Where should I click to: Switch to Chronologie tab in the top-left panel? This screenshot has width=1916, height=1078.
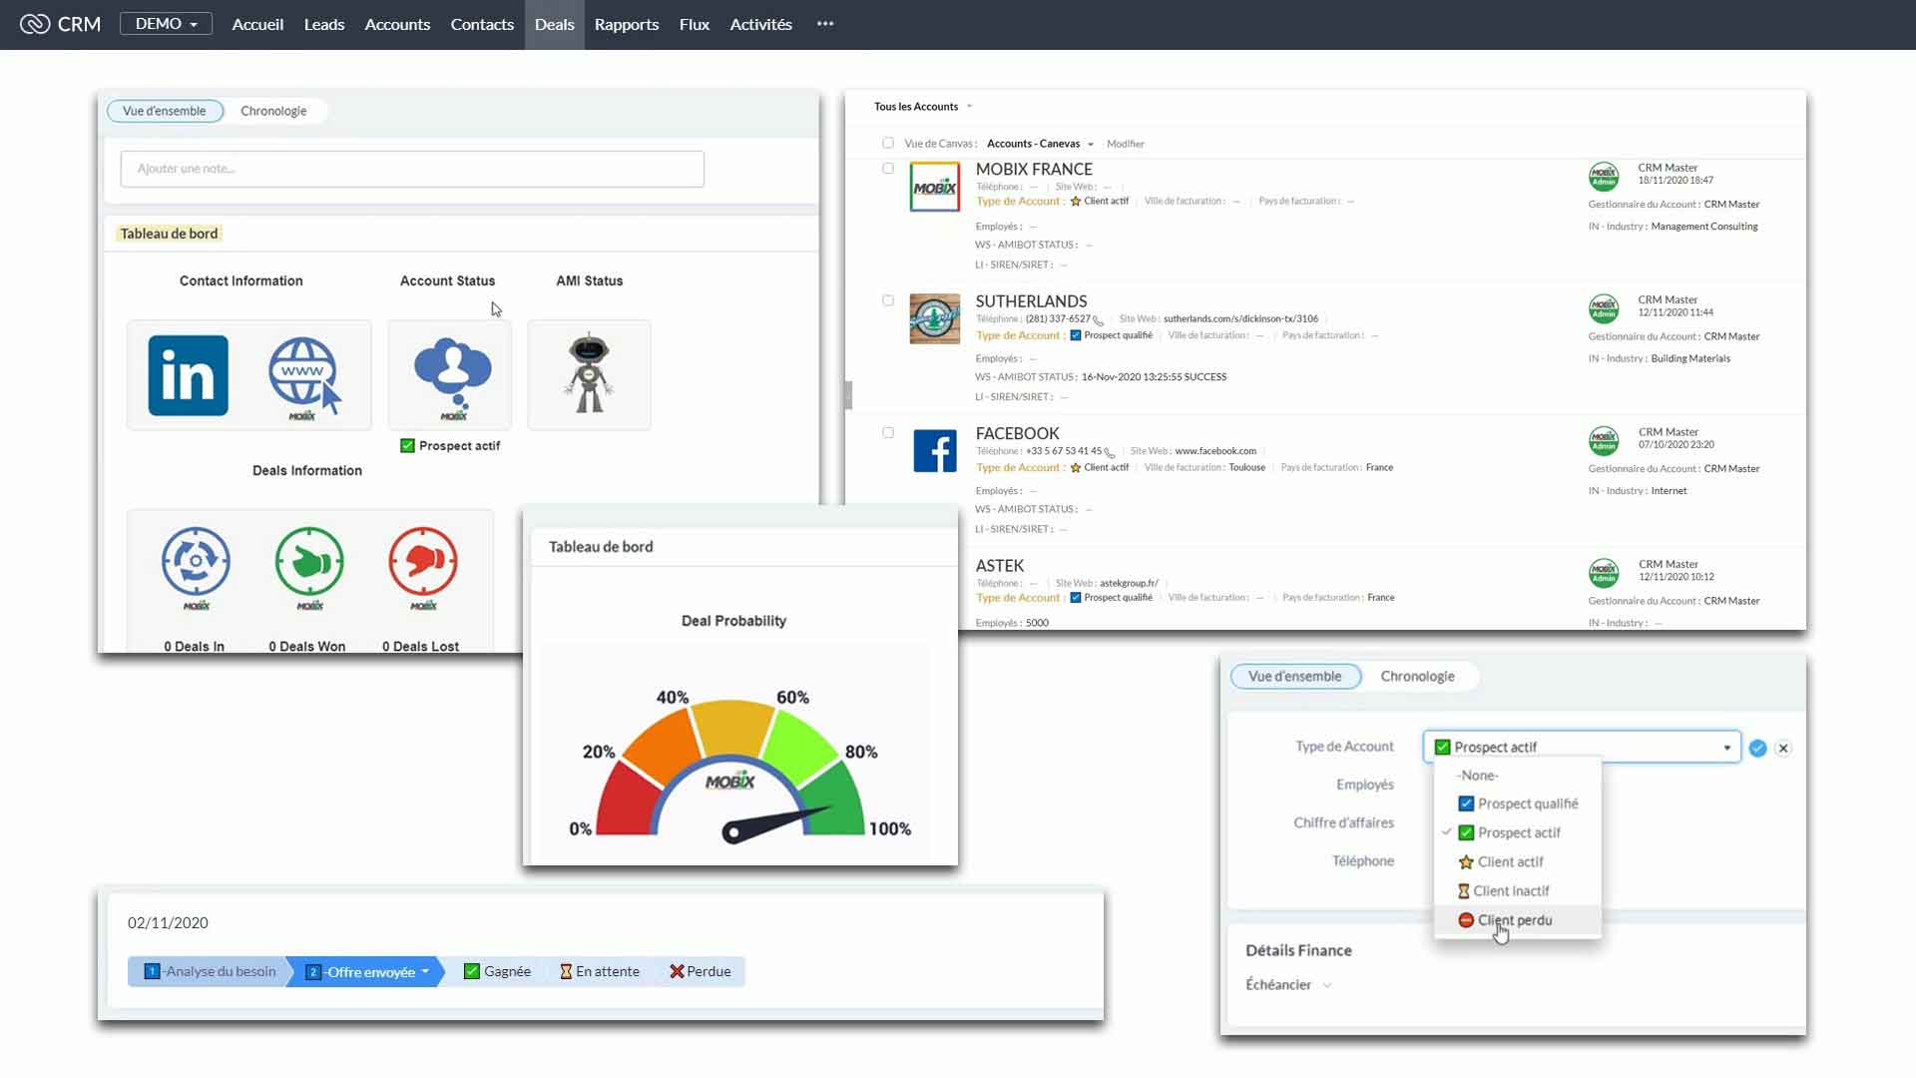(273, 111)
